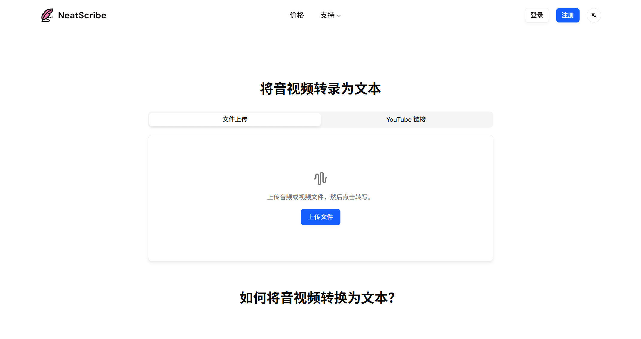This screenshot has height=339, width=641.
Task: Open the 价格 menu item
Action: click(297, 15)
